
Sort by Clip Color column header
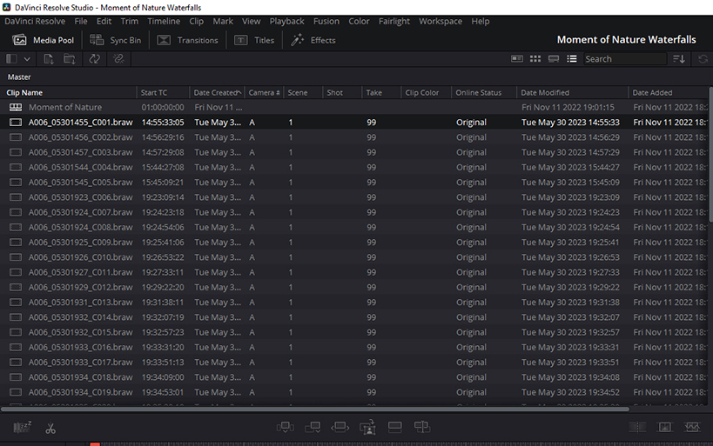(426, 93)
